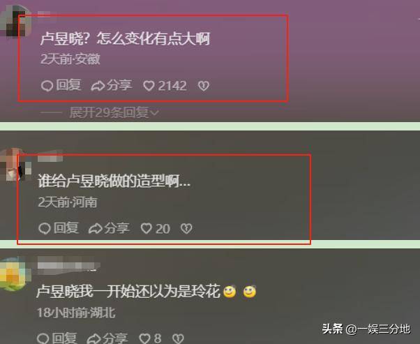
Task: Share the Henan comment about 造型
Action: [109, 228]
